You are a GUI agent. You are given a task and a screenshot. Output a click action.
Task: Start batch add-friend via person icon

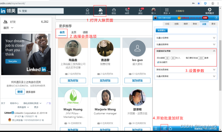tap(164, 128)
